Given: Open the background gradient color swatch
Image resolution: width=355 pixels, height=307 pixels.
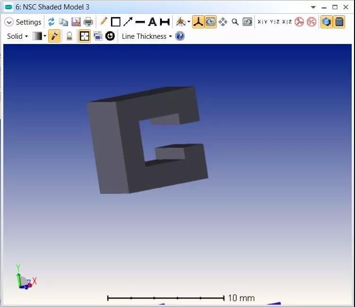Looking at the screenshot, I should [37, 36].
